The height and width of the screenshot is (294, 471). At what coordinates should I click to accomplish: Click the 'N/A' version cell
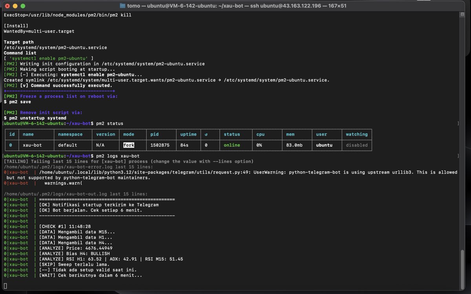point(100,145)
